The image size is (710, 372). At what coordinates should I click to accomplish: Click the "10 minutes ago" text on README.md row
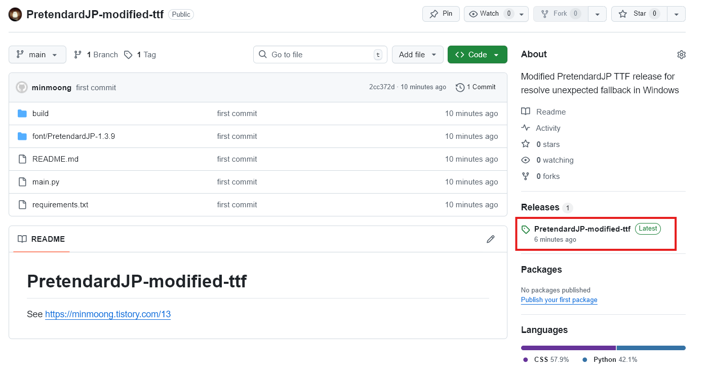[471, 159]
